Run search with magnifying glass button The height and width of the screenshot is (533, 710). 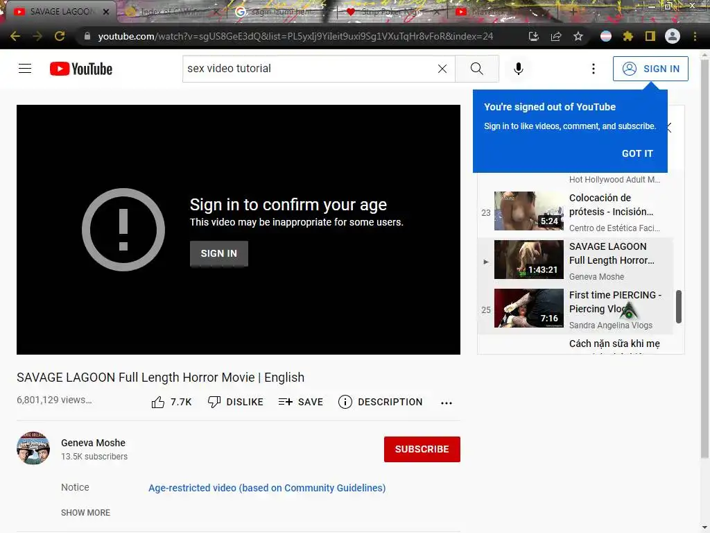tap(477, 69)
